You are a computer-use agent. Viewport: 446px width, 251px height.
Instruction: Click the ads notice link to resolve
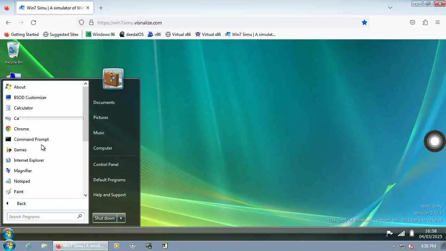[385, 220]
